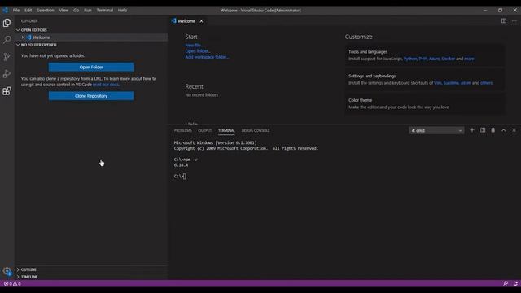521x293 pixels.
Task: Expand the Timeline section
Action: pyautogui.click(x=92, y=277)
